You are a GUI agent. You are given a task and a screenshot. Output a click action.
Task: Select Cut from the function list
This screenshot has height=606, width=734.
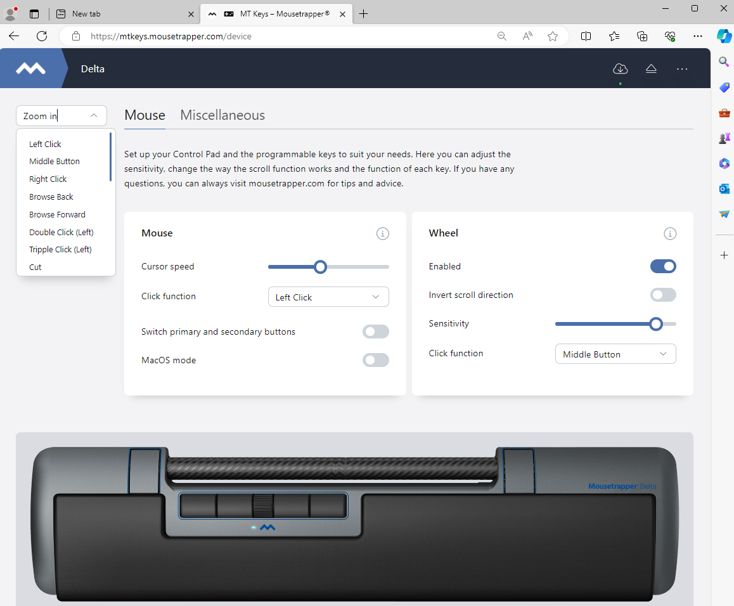click(35, 268)
